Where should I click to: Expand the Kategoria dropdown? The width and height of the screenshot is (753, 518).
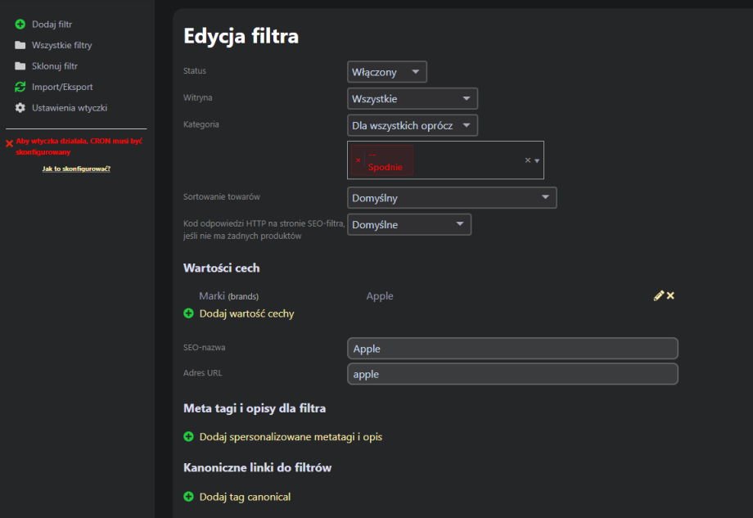tap(413, 125)
